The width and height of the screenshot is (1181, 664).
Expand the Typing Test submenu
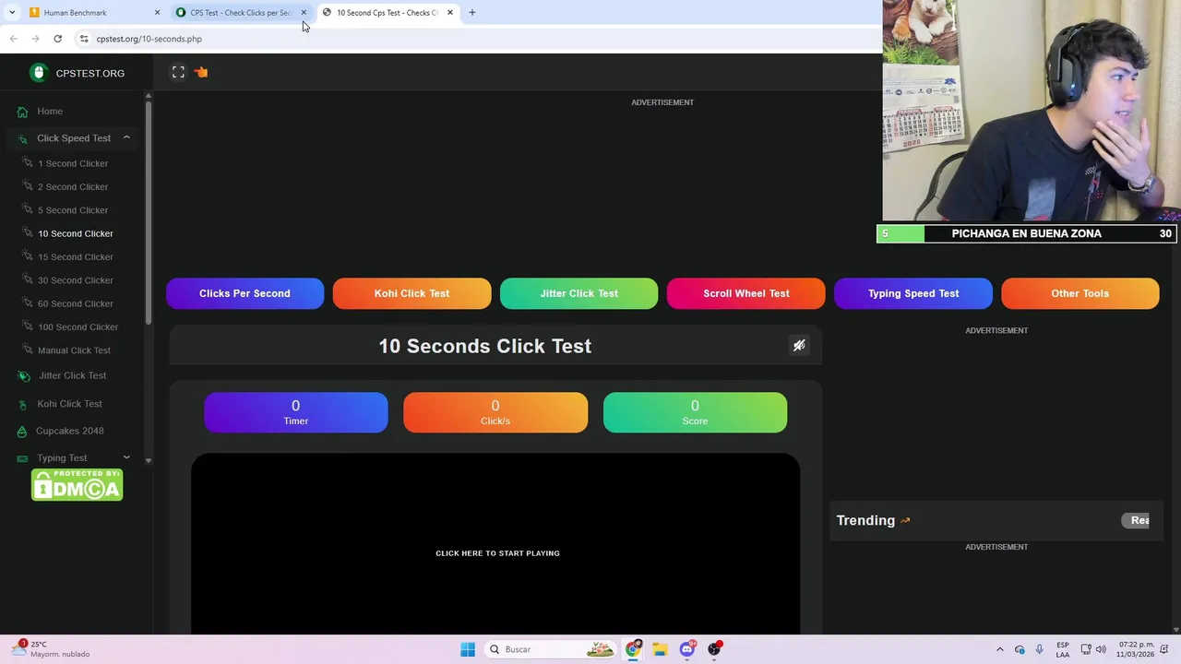pyautogui.click(x=126, y=457)
